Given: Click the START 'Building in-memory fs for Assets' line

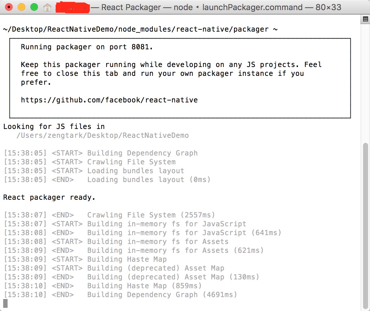Looking at the screenshot, I should (x=116, y=241).
